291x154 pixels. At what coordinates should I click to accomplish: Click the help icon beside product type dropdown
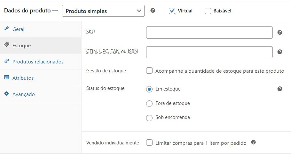coord(153,11)
